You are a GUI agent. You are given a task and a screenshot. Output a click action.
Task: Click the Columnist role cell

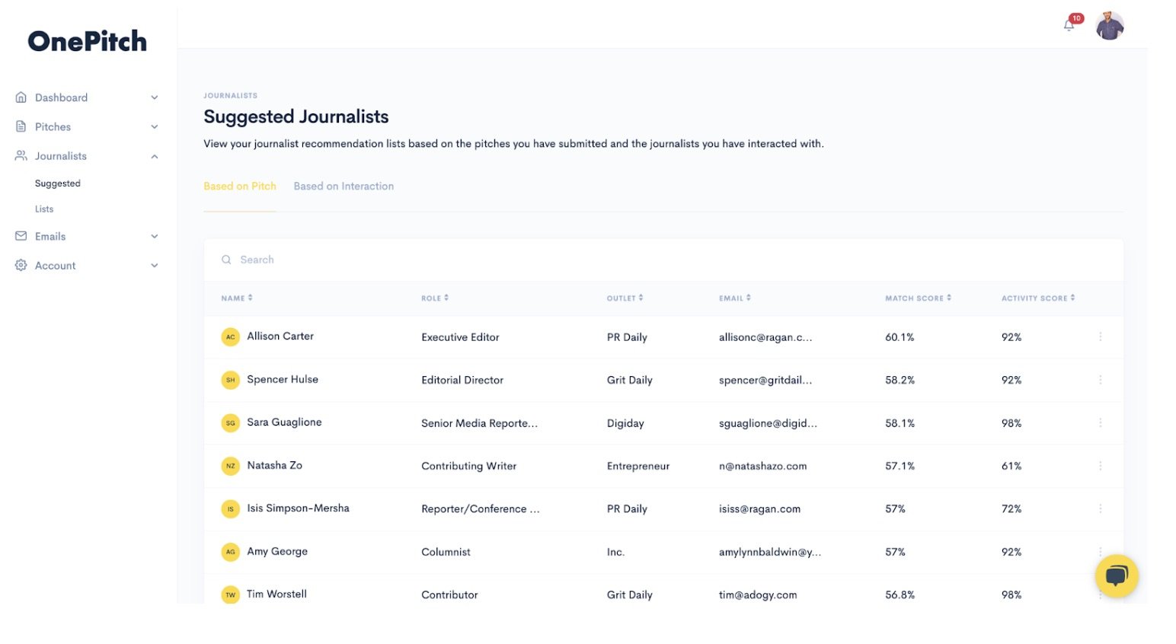pos(446,552)
